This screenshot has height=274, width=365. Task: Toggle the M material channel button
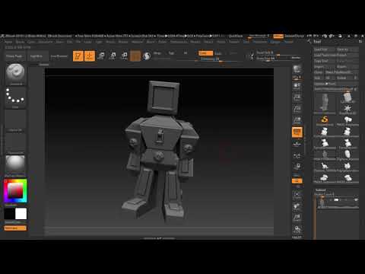coord(186,53)
